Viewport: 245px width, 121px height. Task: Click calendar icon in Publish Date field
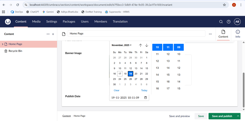tap(146, 98)
